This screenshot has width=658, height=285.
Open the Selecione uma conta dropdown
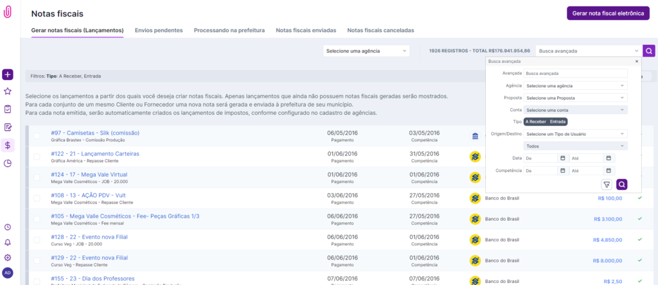(575, 110)
